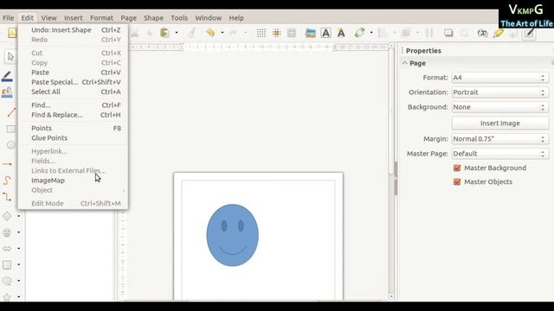Select the arrow Select tool

pos(10,56)
